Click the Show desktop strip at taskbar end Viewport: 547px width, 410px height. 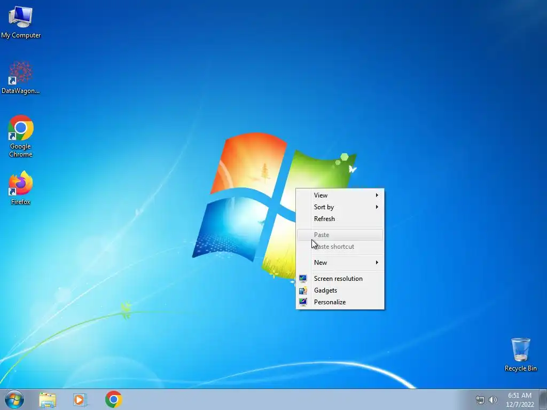(543, 399)
